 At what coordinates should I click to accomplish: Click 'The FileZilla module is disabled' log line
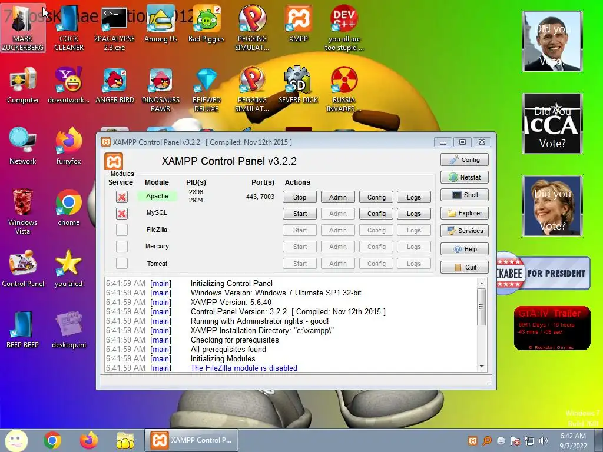[244, 368]
